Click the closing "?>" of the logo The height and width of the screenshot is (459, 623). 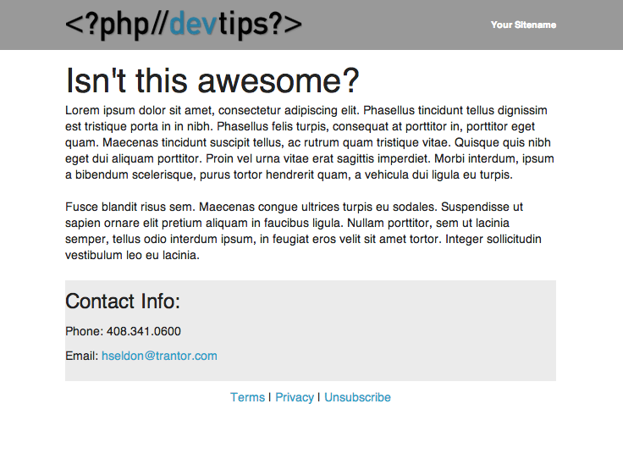point(285,24)
